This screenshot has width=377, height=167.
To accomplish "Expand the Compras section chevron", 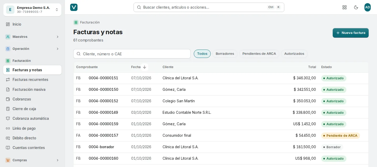I will coord(58,160).
